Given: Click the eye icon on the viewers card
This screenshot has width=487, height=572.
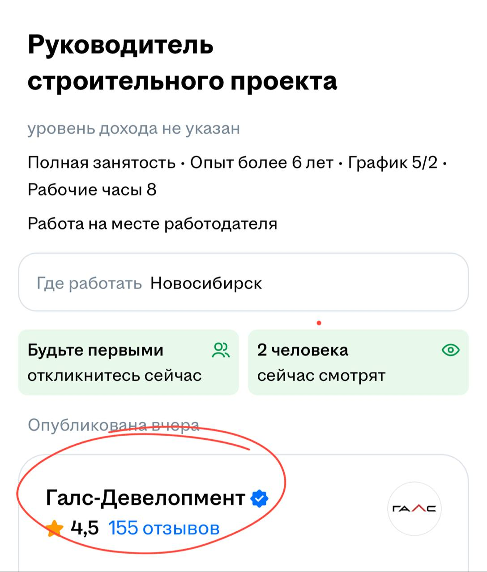Looking at the screenshot, I should tap(450, 350).
